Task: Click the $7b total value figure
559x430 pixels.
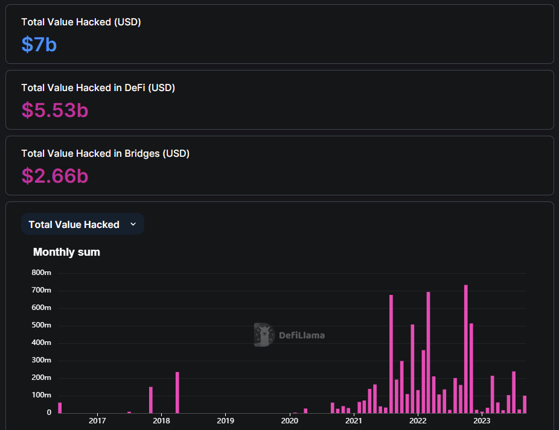Action: click(39, 45)
